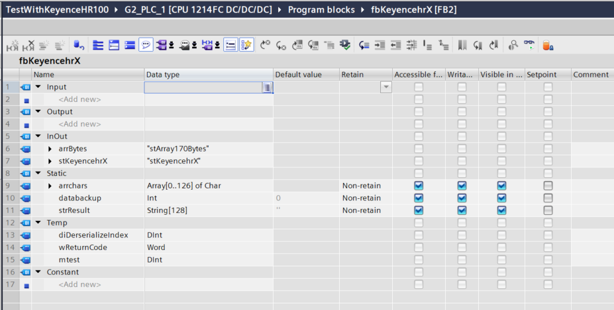Viewport: 614px width, 310px height.
Task: Click the Open all networks icon
Action: [x=114, y=46]
